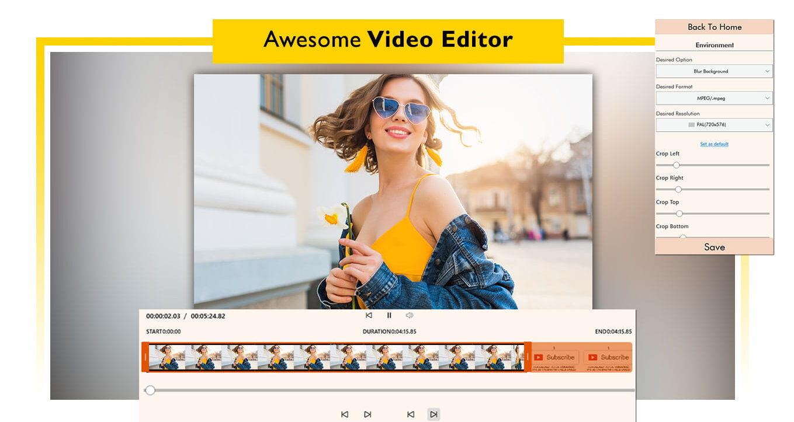Select the Environment panel header
This screenshot has height=422, width=794.
pos(714,45)
